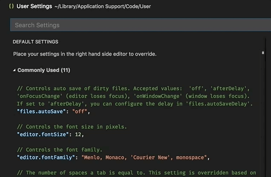Click the Commonly Used (11) group label
Image resolution: width=271 pixels, height=177 pixels.
(43, 70)
